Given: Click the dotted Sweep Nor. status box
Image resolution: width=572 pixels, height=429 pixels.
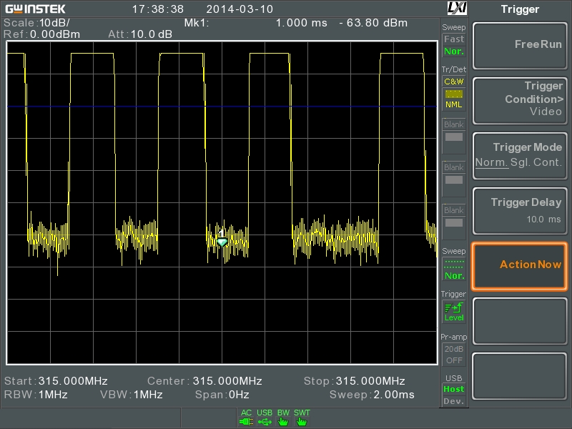Looking at the screenshot, I should tap(454, 269).
